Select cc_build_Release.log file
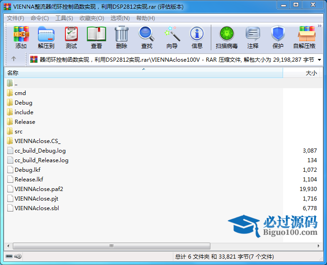The image size is (327, 265). [x=38, y=160]
